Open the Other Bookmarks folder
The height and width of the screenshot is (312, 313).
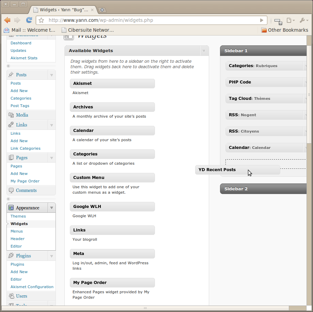click(285, 30)
